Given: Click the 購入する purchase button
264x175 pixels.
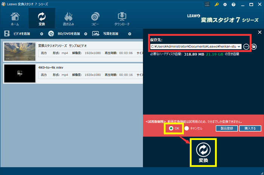Looking at the screenshot, I should click(250, 128).
